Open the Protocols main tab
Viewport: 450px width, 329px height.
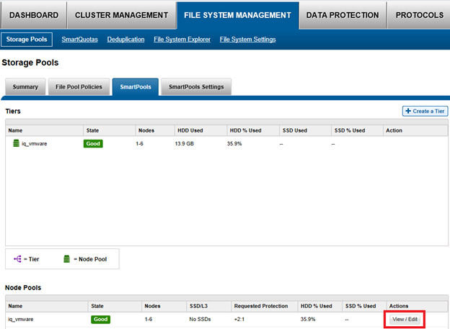point(419,14)
